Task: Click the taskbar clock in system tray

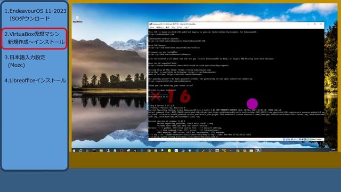Action: pyautogui.click(x=333, y=150)
